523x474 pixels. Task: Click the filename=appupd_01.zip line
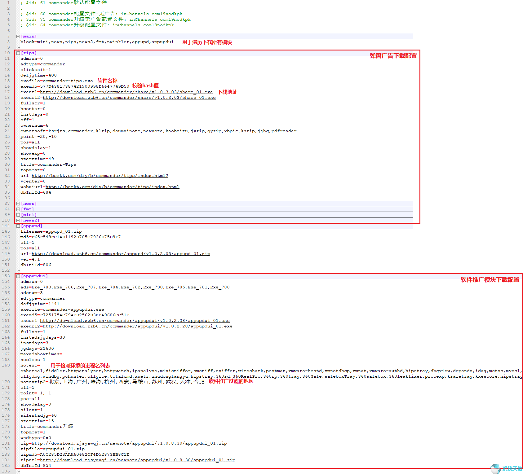51,231
